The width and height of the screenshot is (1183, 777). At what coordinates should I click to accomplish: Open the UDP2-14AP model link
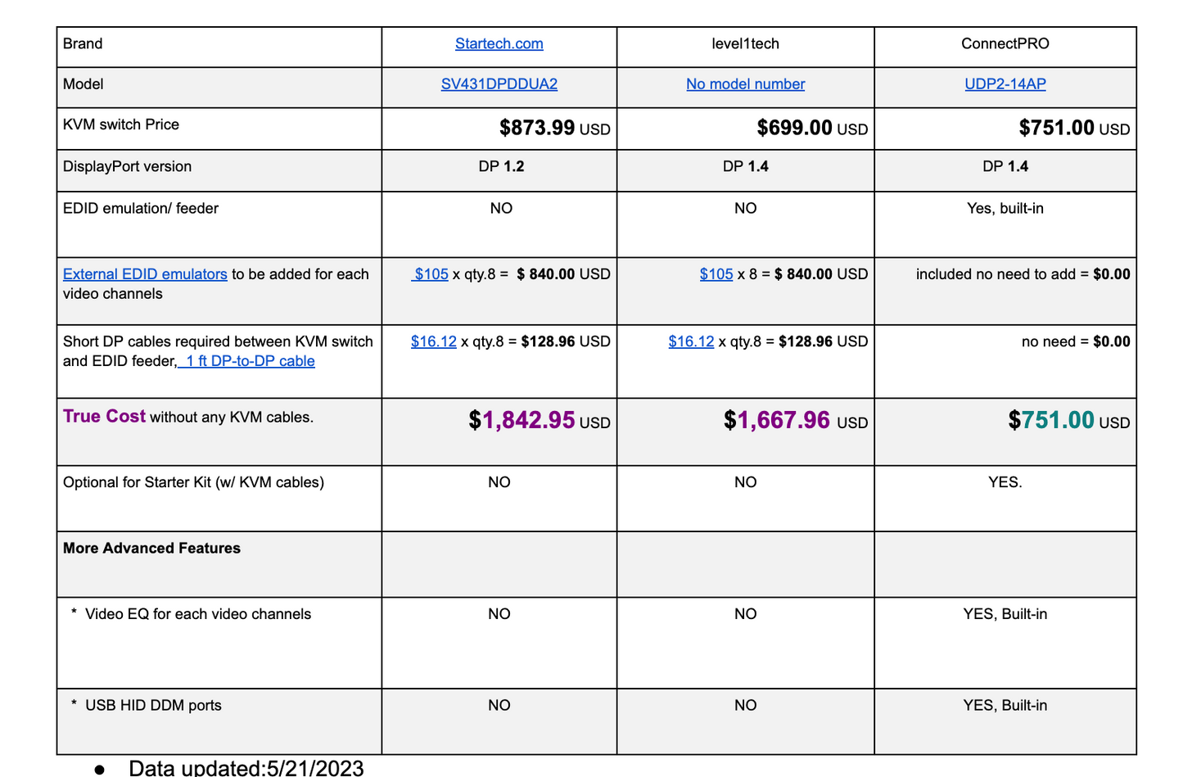[x=1005, y=84]
